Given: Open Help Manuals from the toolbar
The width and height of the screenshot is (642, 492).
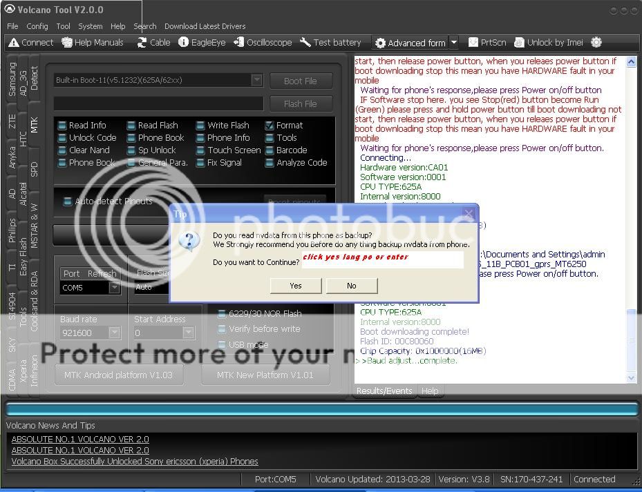Looking at the screenshot, I should pyautogui.click(x=67, y=43).
